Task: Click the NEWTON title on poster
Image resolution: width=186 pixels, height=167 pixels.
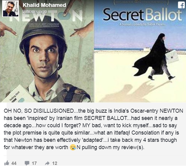Action: point(47,16)
